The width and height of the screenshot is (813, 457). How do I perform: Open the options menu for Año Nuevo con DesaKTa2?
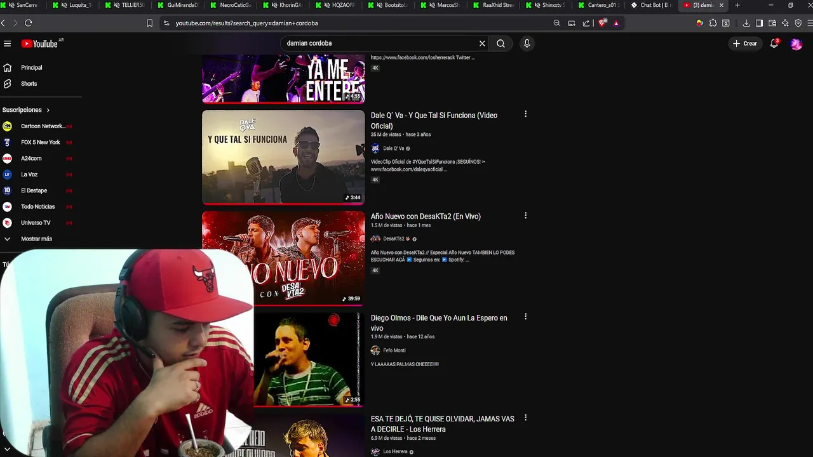(525, 215)
